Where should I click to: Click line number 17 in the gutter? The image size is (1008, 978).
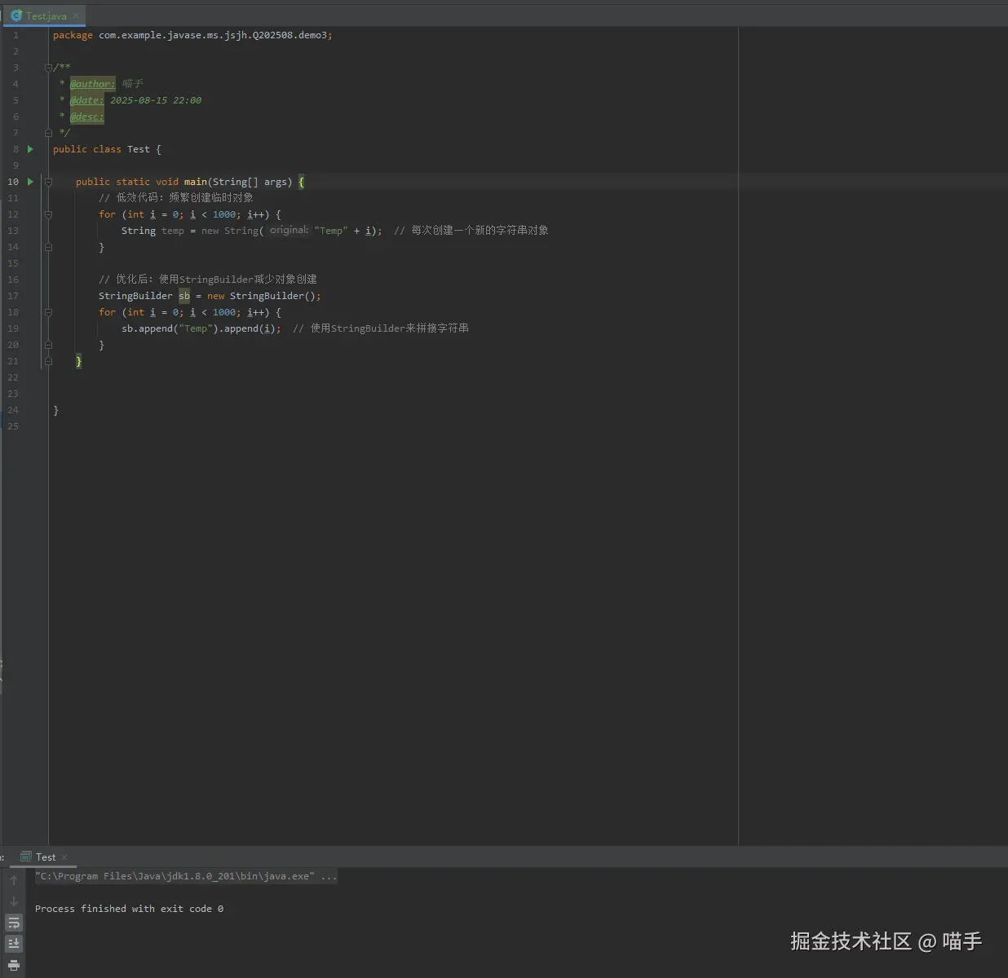click(x=13, y=296)
